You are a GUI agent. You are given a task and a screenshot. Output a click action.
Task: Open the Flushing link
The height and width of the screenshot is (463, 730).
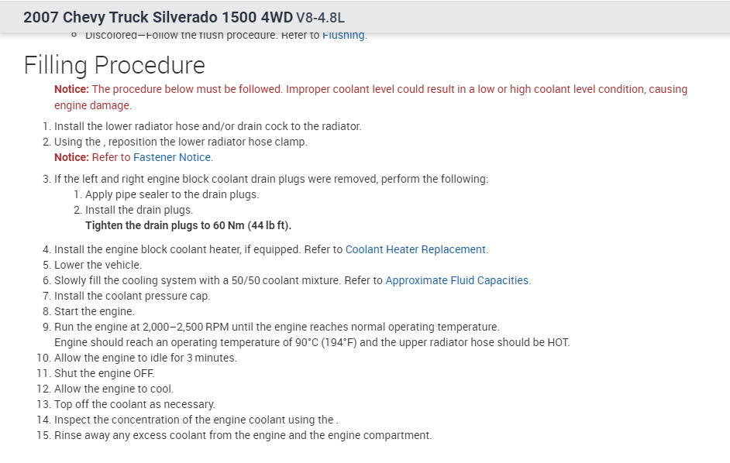coord(343,36)
